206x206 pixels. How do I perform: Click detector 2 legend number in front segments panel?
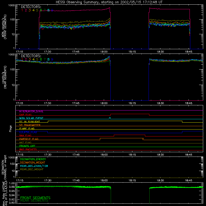coord(26,10)
